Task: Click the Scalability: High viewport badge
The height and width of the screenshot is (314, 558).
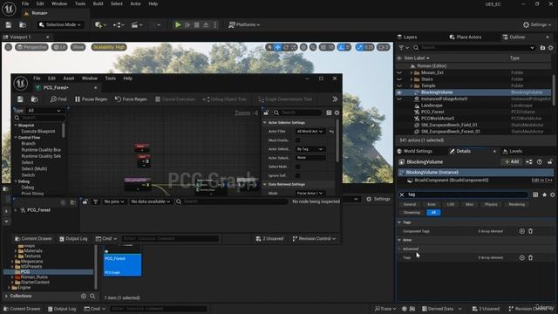Action: [109, 47]
